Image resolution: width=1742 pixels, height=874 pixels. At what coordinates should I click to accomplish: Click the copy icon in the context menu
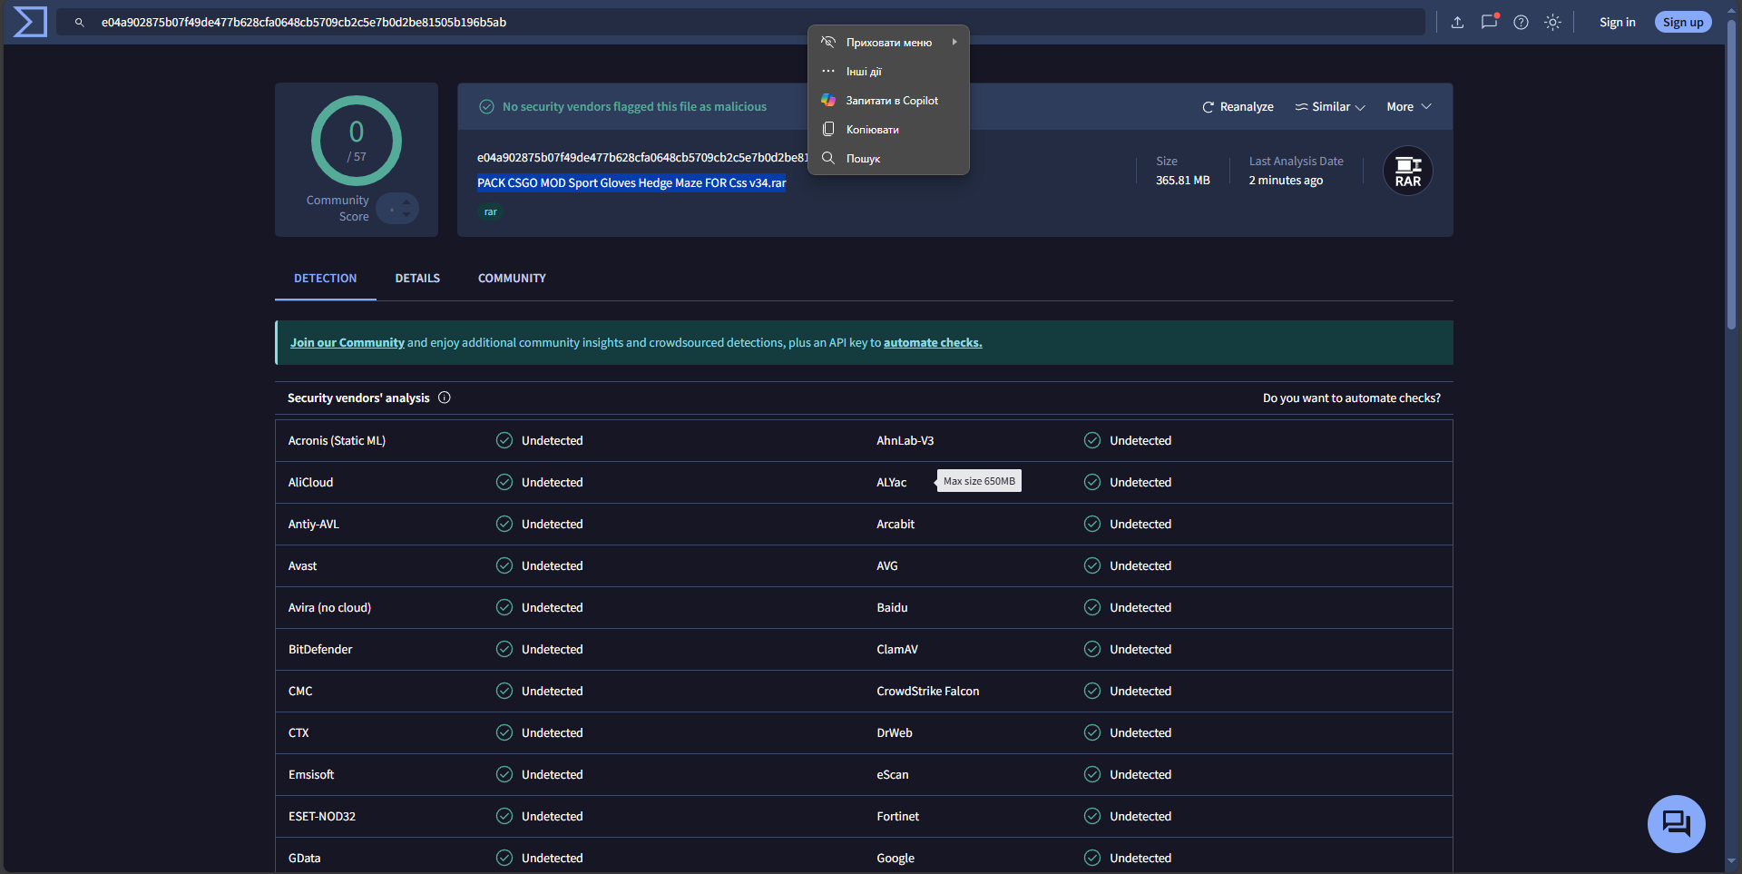tap(828, 129)
